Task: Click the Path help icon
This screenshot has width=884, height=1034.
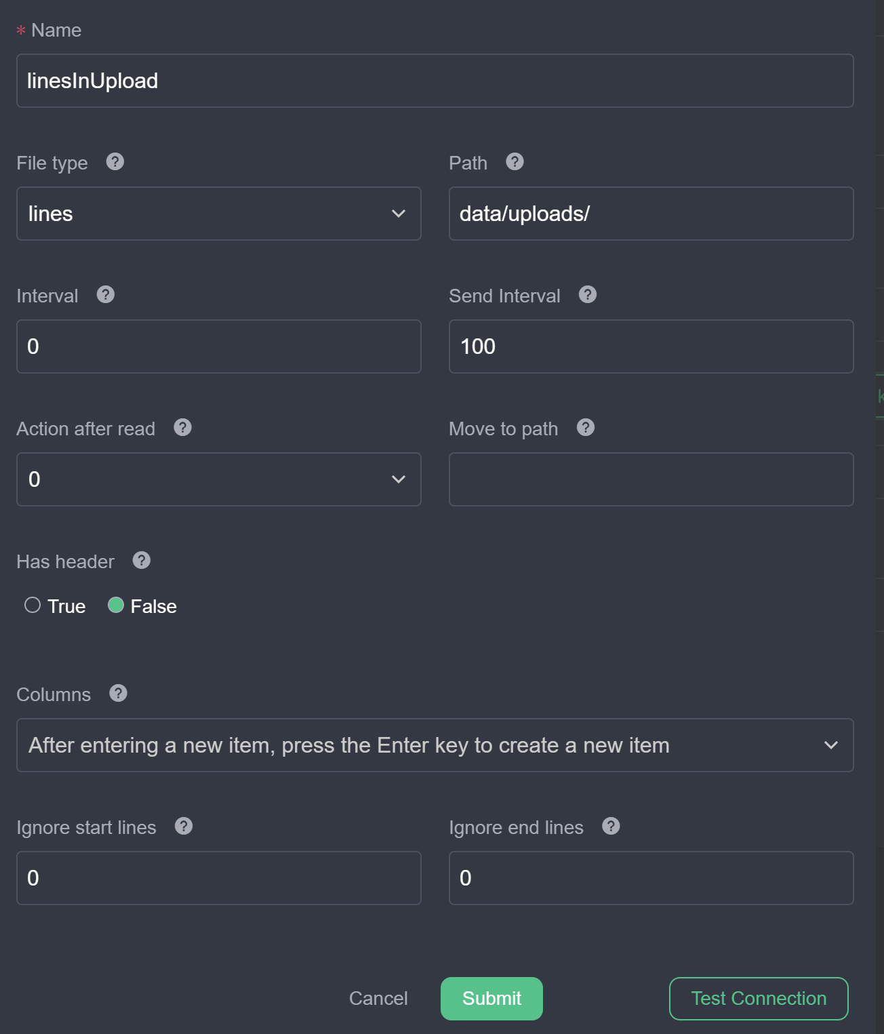Action: pos(515,162)
